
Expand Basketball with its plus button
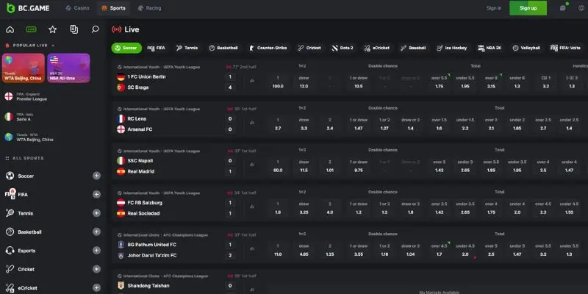pyautogui.click(x=97, y=232)
